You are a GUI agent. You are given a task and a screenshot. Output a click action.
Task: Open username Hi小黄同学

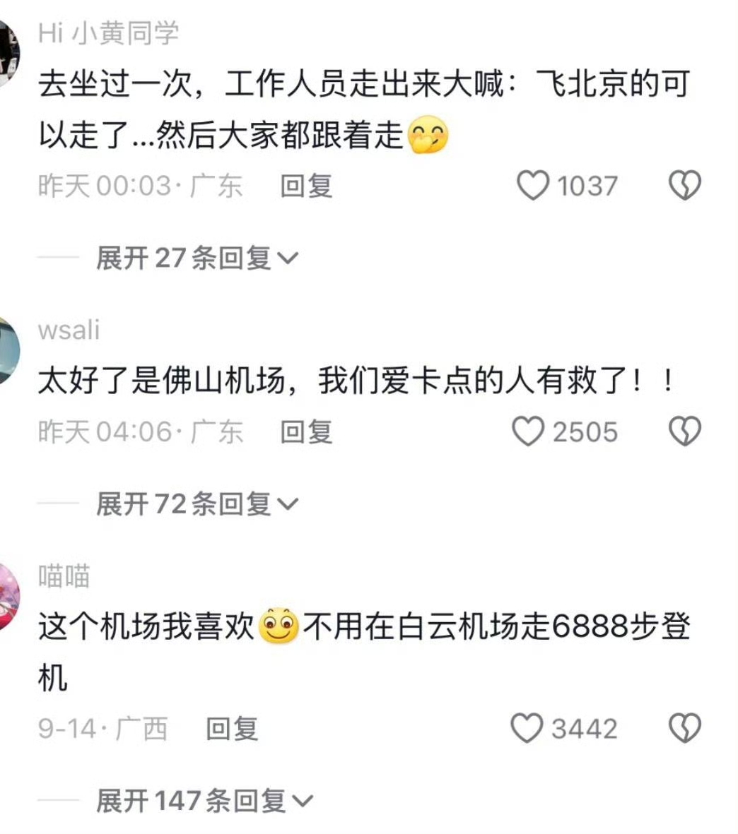[109, 33]
